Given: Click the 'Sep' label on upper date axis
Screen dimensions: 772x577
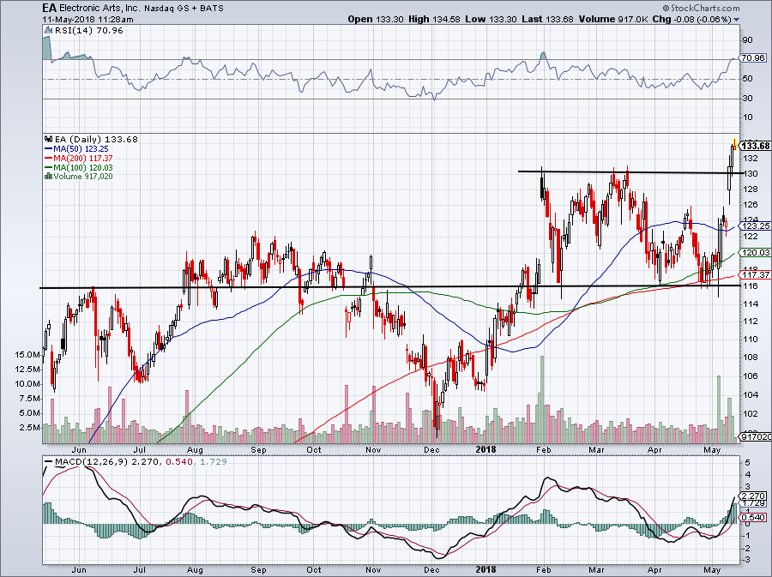Looking at the screenshot, I should [258, 449].
